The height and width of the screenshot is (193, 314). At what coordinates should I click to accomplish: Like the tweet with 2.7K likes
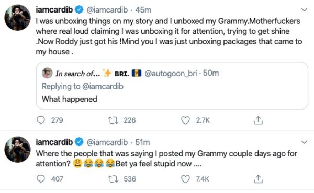(x=185, y=120)
